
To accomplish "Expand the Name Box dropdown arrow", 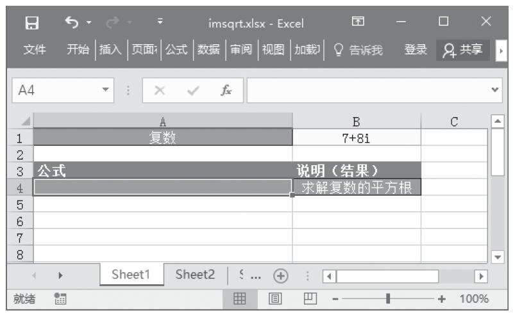I will click(107, 91).
